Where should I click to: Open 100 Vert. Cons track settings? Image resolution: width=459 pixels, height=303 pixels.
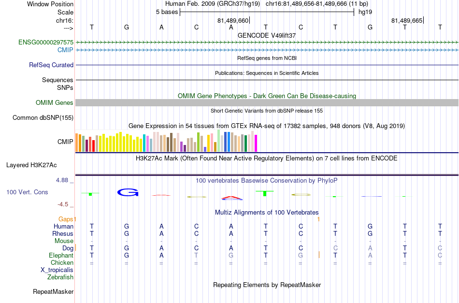[27, 192]
